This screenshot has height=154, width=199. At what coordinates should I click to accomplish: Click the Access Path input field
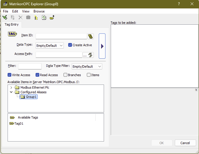[x=59, y=55]
